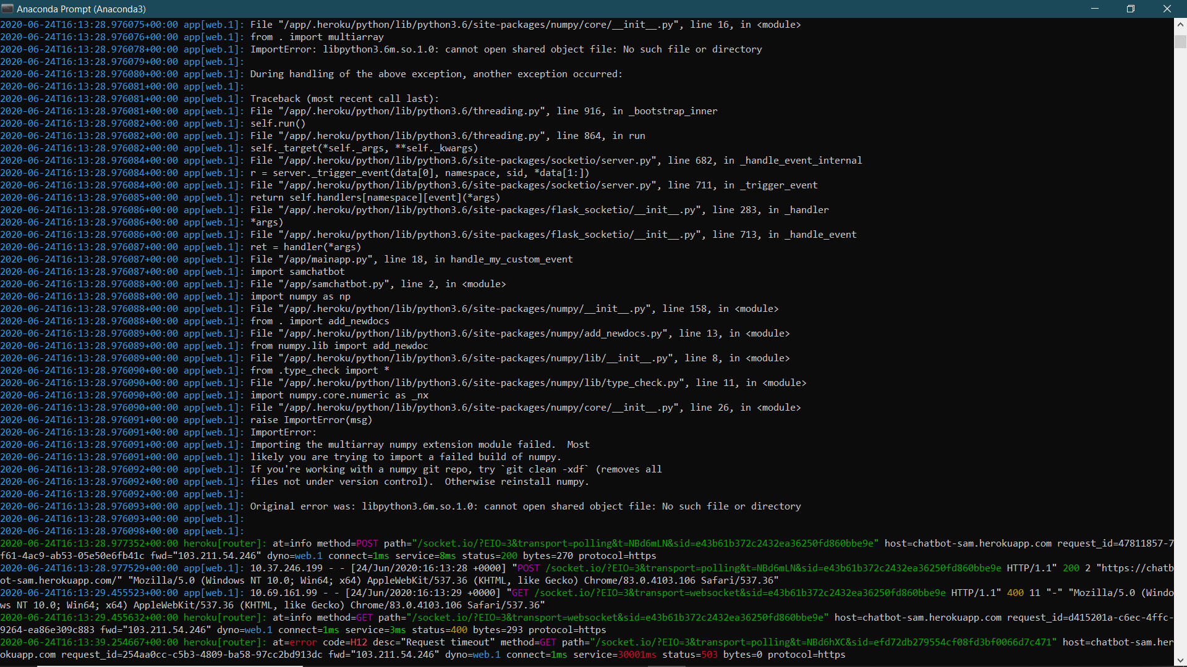The width and height of the screenshot is (1187, 667).
Task: Minimize the Anaconda Prompt window
Action: 1095,9
